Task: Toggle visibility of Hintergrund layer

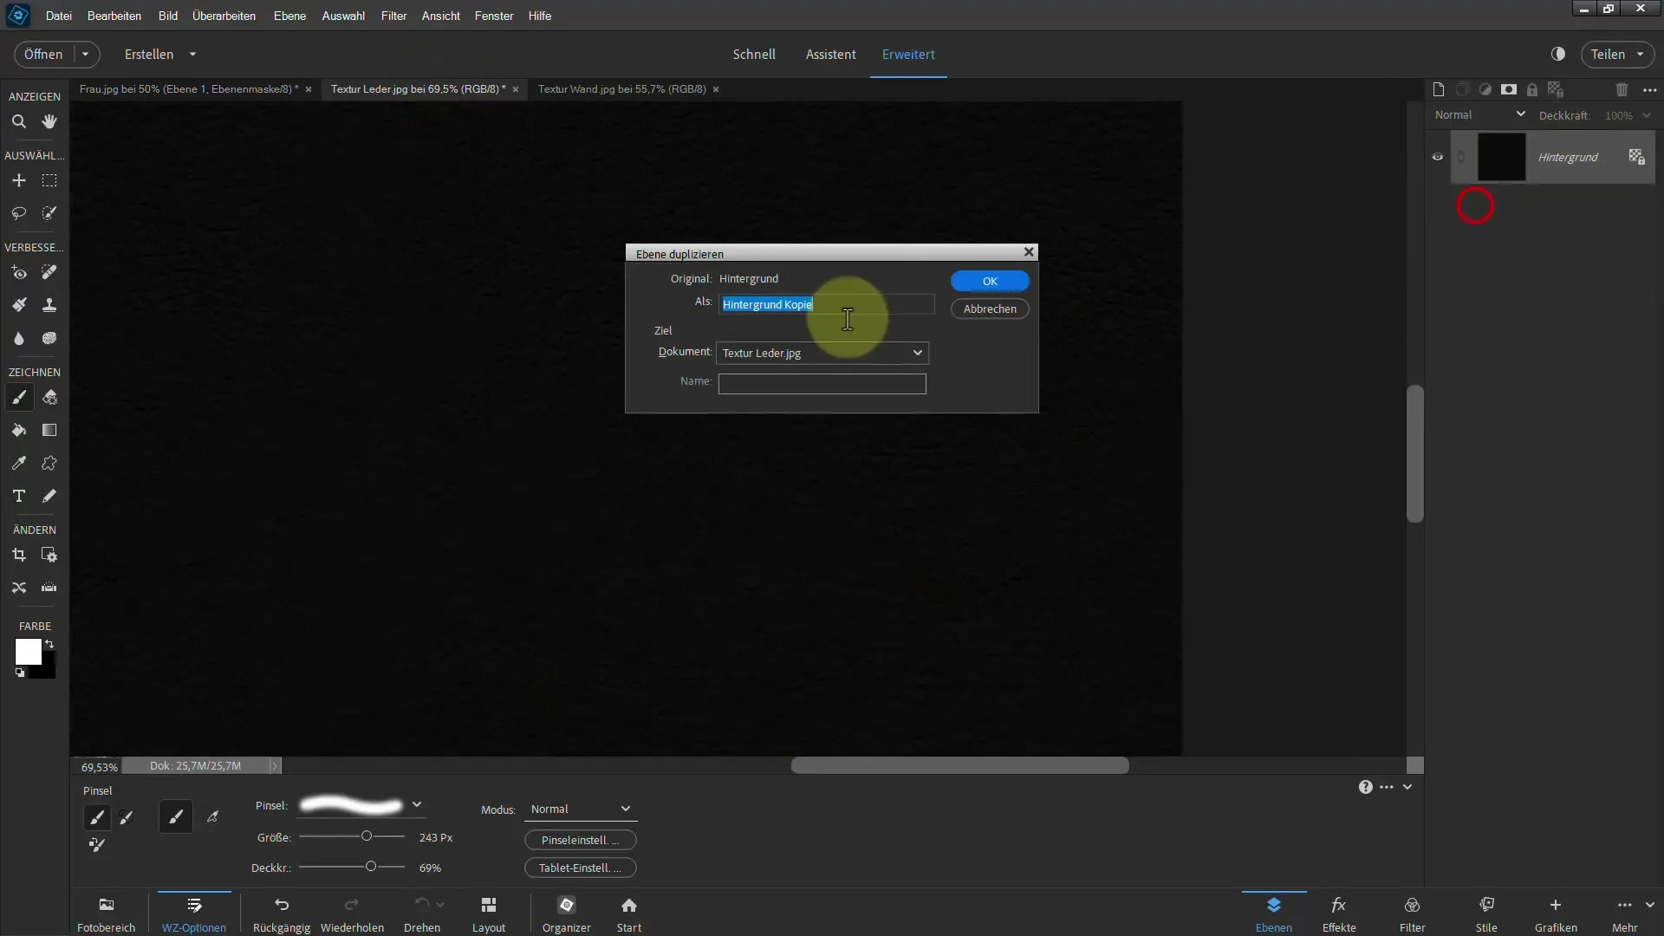Action: tap(1437, 157)
